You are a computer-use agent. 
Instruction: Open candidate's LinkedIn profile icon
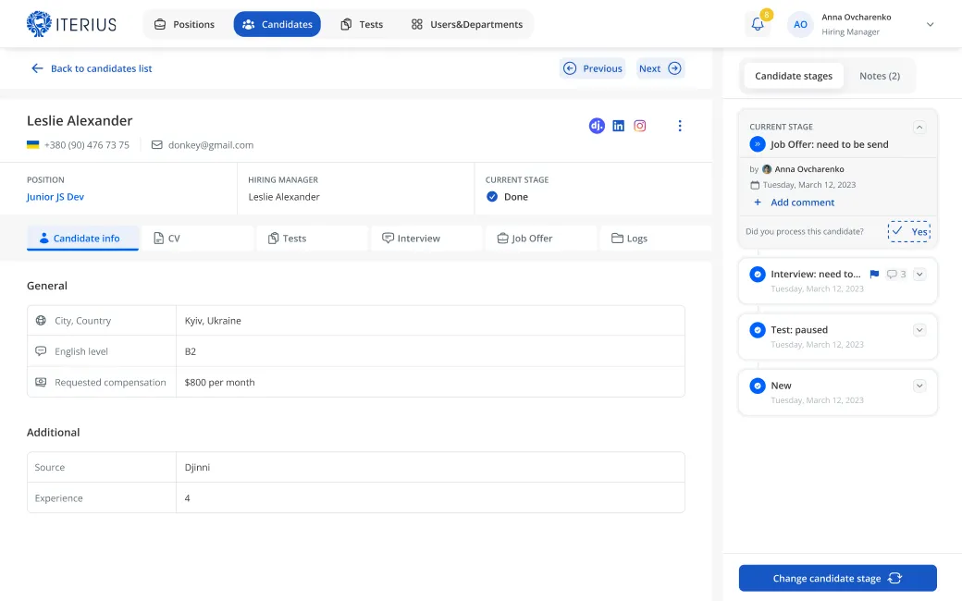pos(618,126)
